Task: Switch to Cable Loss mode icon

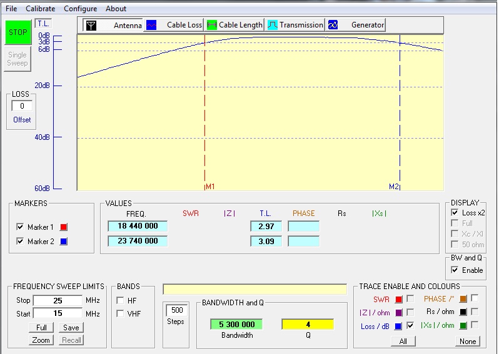Action: pos(151,25)
